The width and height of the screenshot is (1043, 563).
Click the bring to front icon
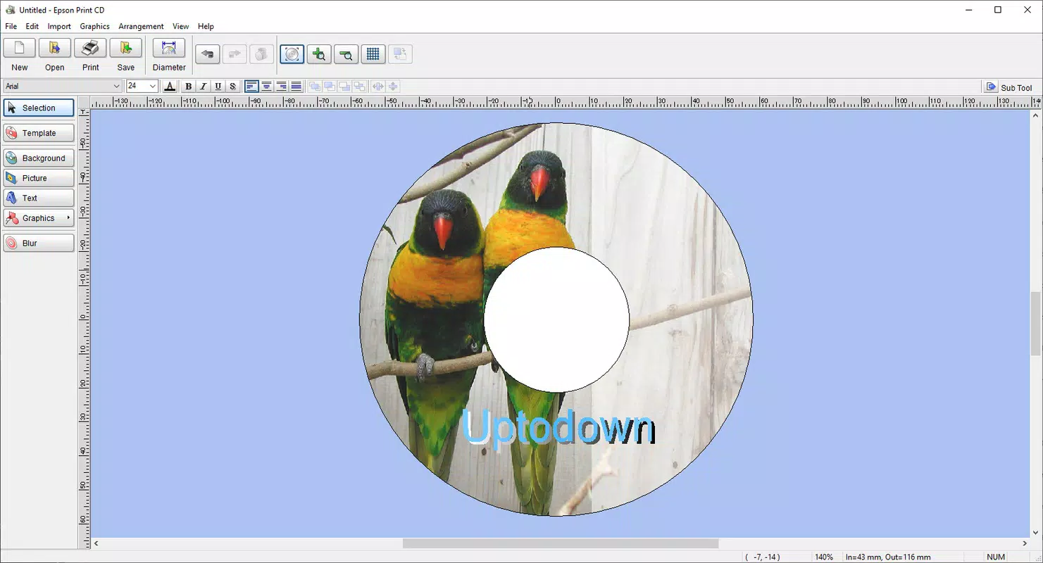click(315, 87)
